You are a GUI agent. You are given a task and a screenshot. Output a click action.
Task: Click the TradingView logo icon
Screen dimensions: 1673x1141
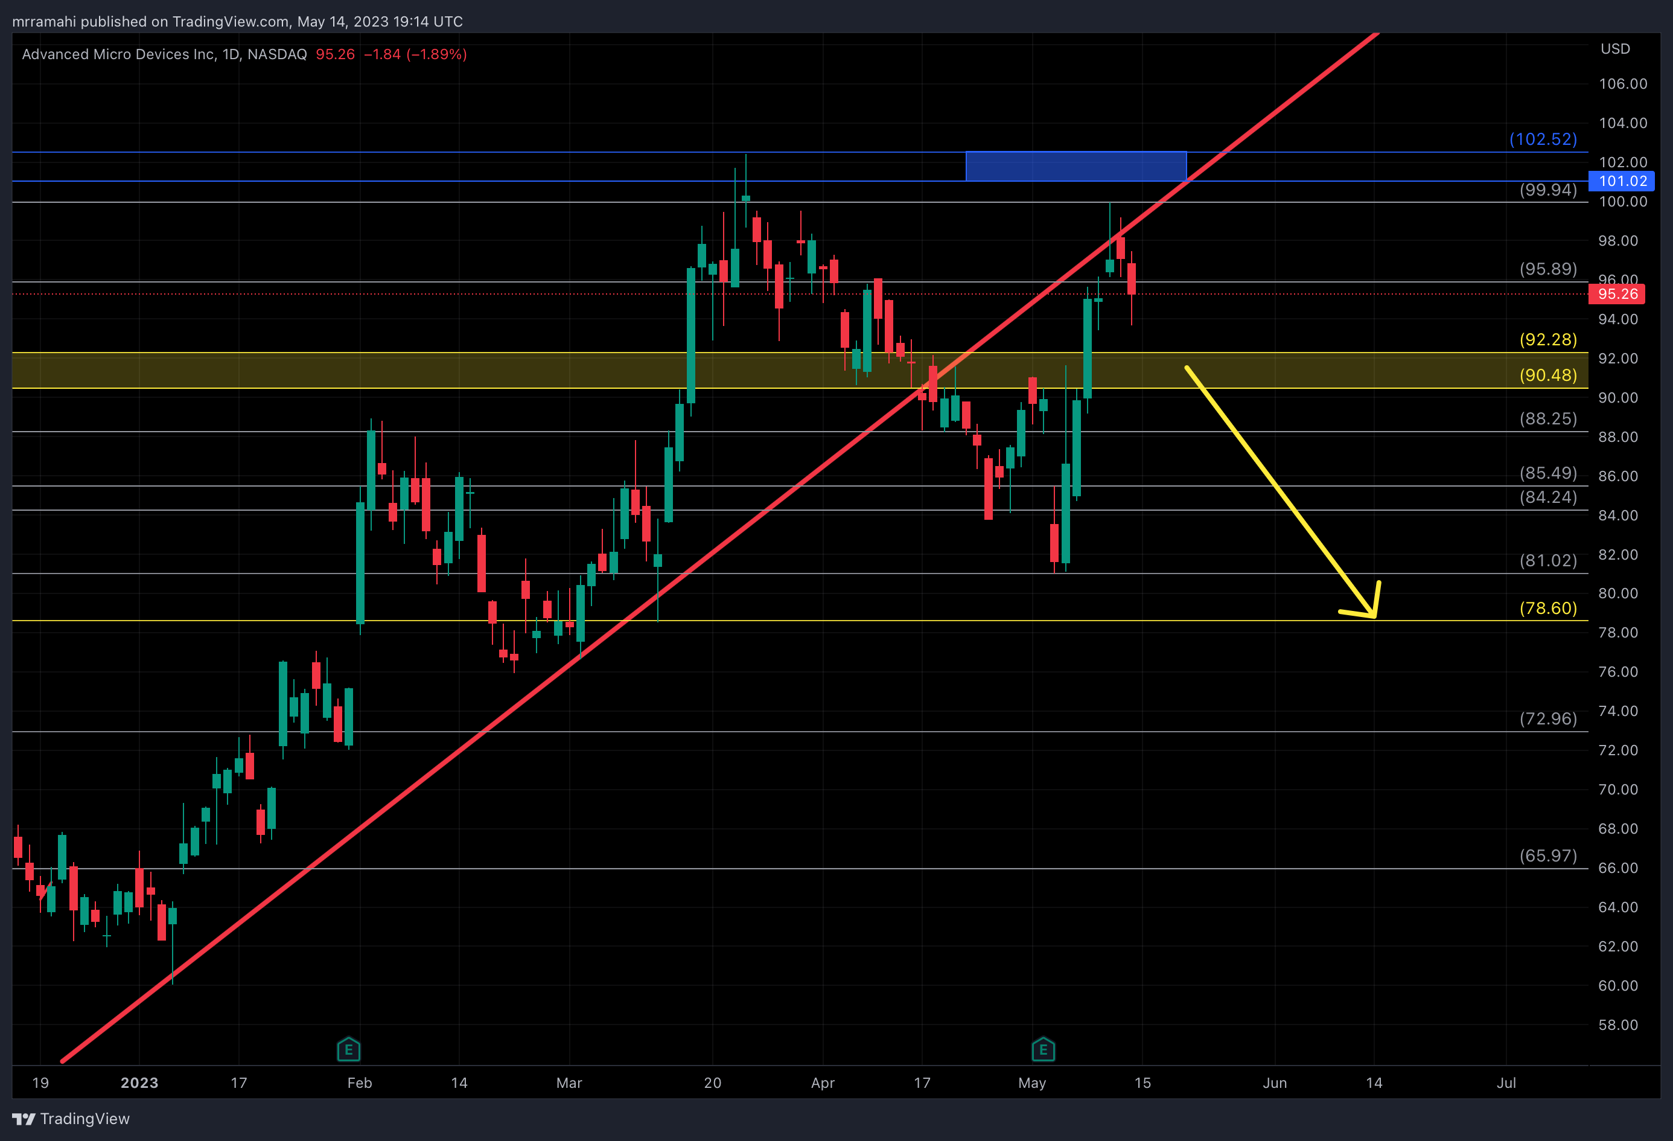(x=23, y=1119)
